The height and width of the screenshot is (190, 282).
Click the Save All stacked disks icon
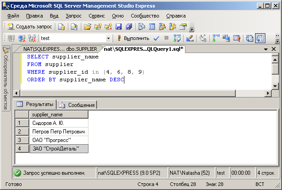[x=129, y=27]
